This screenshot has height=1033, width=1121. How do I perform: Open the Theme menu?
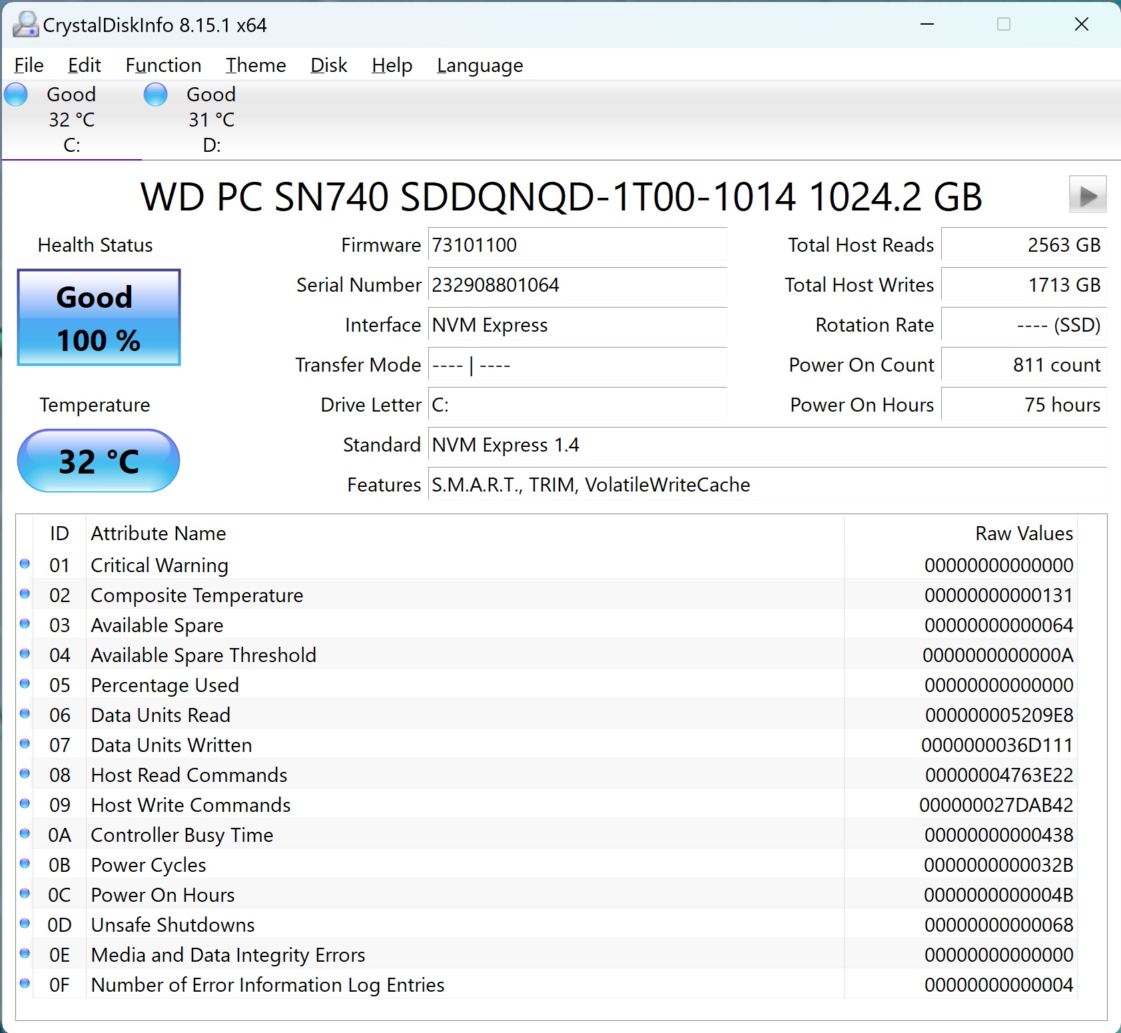[x=256, y=65]
